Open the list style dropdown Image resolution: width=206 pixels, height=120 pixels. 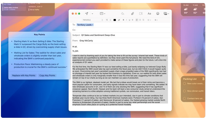coord(149,20)
